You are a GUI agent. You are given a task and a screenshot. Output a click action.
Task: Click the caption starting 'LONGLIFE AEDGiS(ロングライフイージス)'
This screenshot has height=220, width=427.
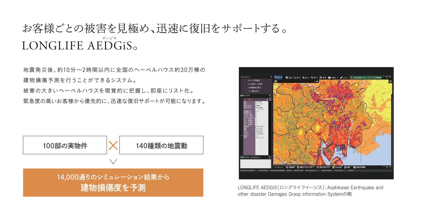click(x=311, y=191)
